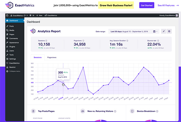Click the POST/PAGE column header
Screen dimensions: 181x122
click(x=38, y=118)
